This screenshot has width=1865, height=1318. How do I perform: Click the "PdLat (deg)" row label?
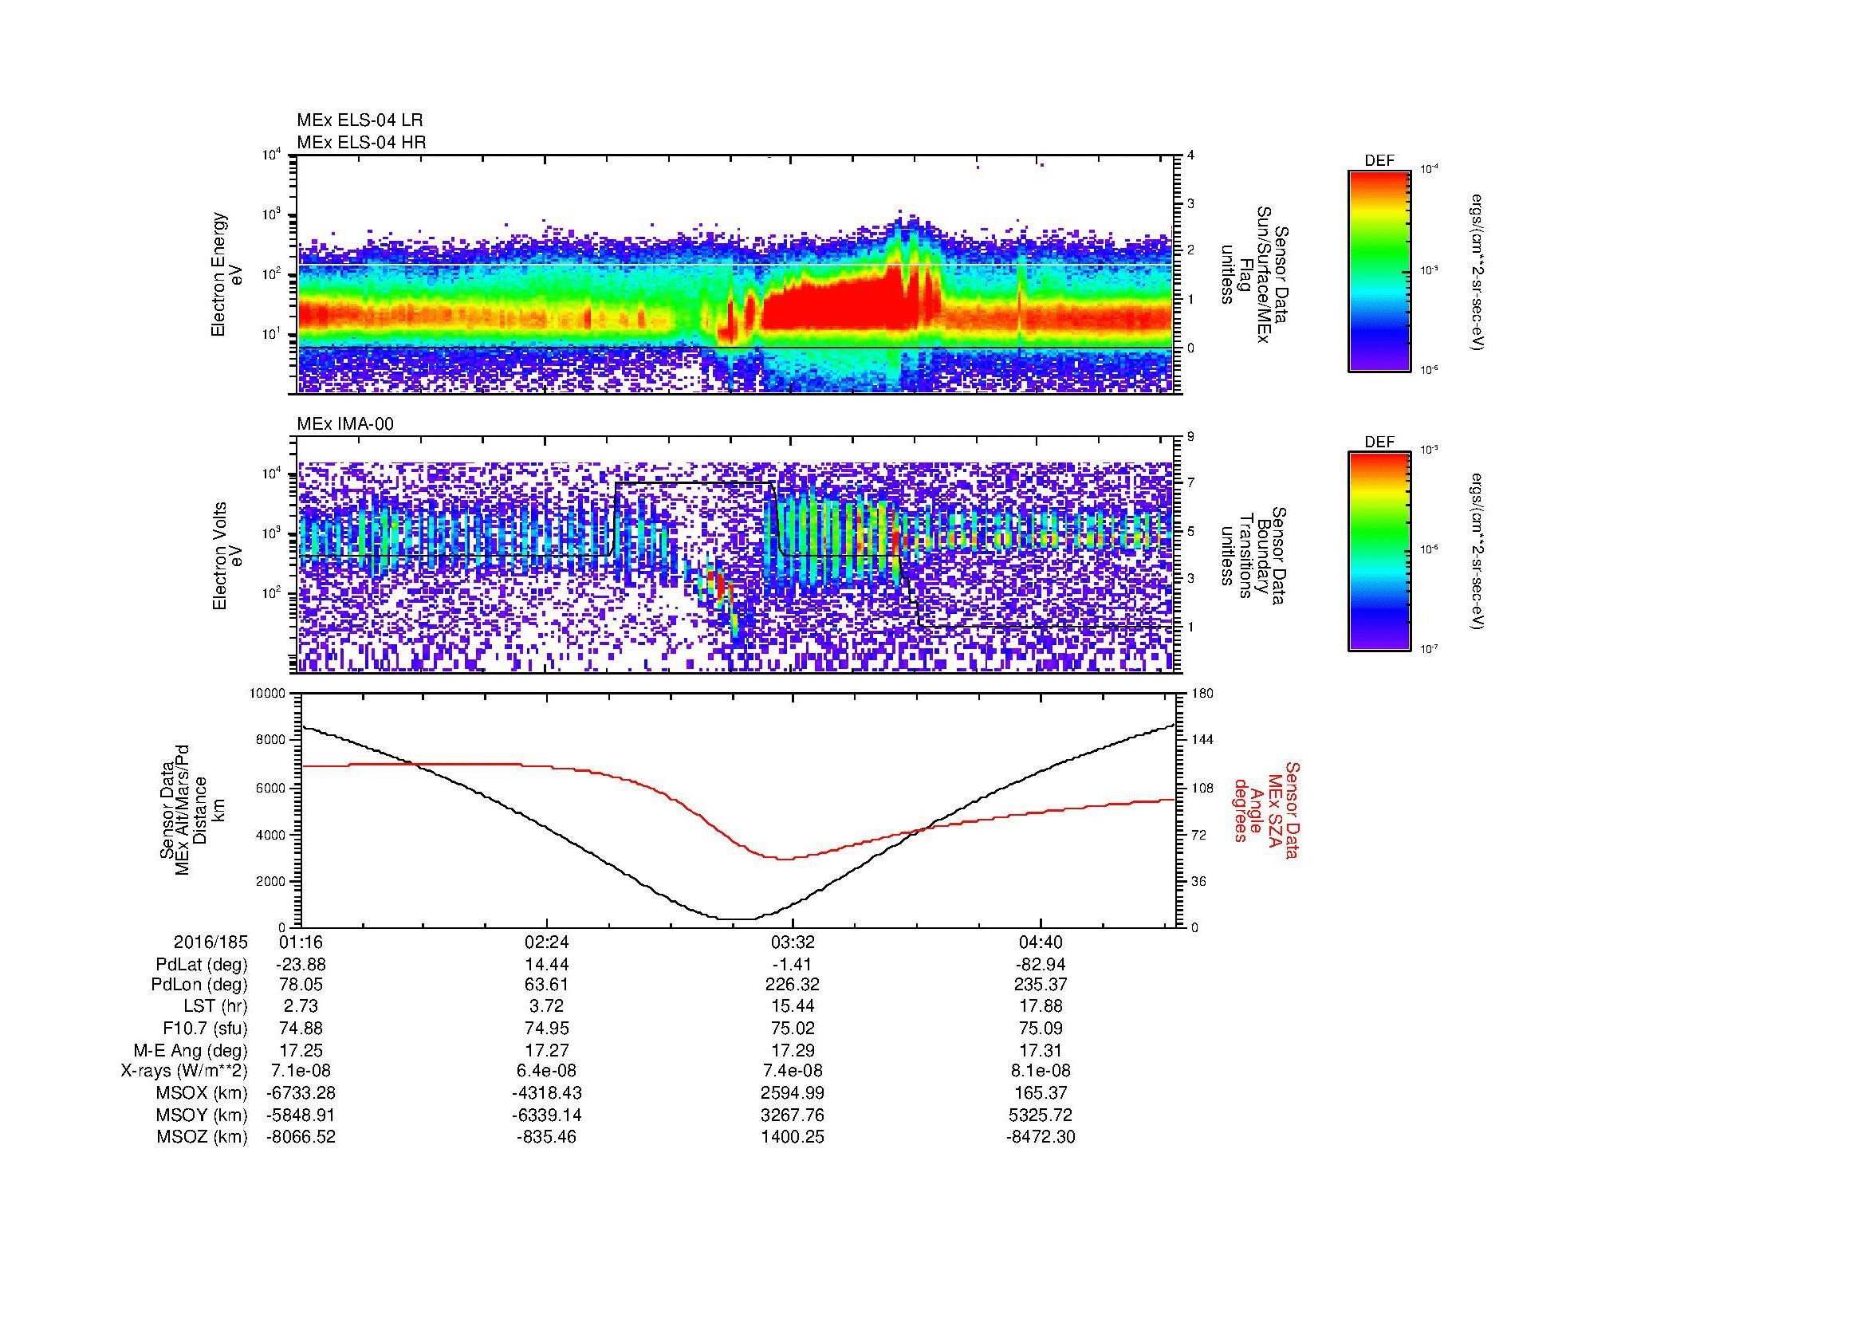[202, 965]
